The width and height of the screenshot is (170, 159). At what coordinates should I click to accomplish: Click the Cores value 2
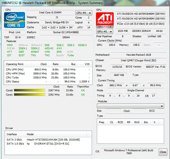89,18
